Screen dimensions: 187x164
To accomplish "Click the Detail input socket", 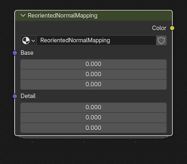I will [x=15, y=96].
